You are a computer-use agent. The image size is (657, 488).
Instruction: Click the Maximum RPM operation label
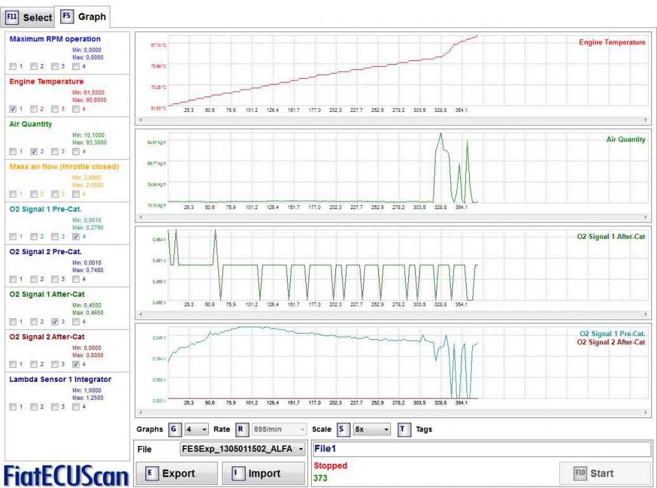pos(55,39)
